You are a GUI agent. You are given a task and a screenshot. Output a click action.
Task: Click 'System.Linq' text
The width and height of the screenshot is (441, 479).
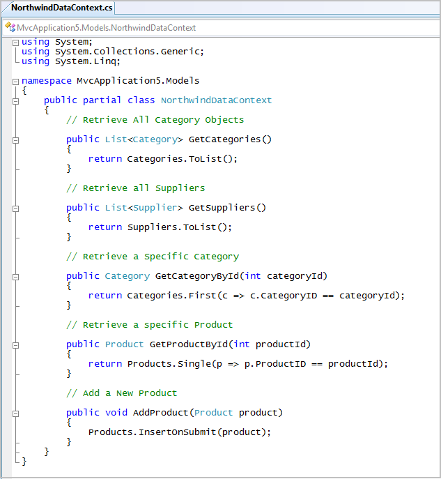pyautogui.click(x=86, y=61)
